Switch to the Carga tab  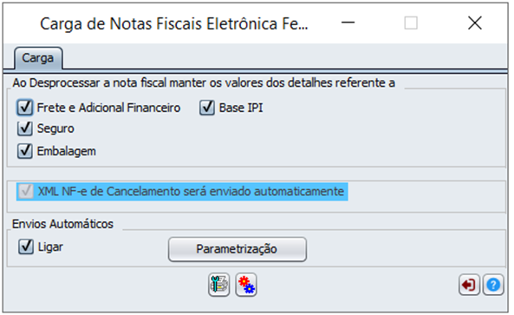38,58
